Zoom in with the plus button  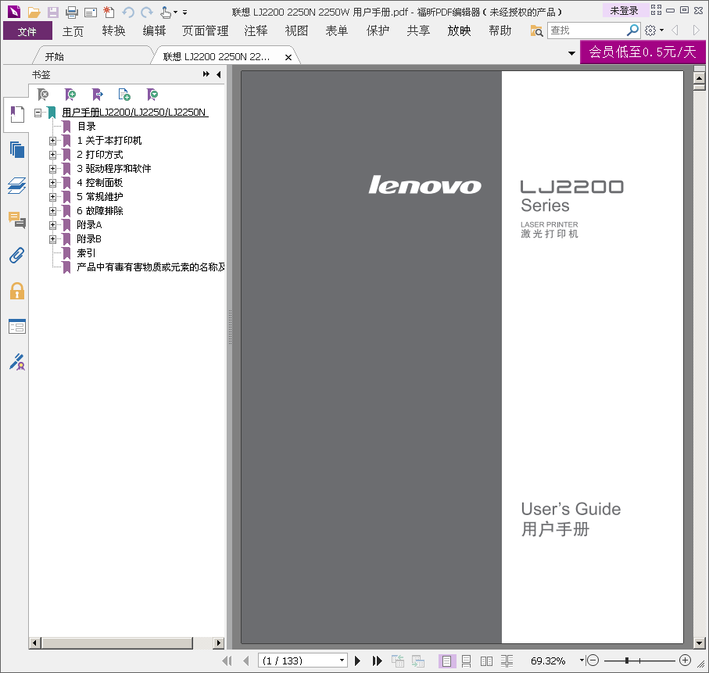[685, 660]
